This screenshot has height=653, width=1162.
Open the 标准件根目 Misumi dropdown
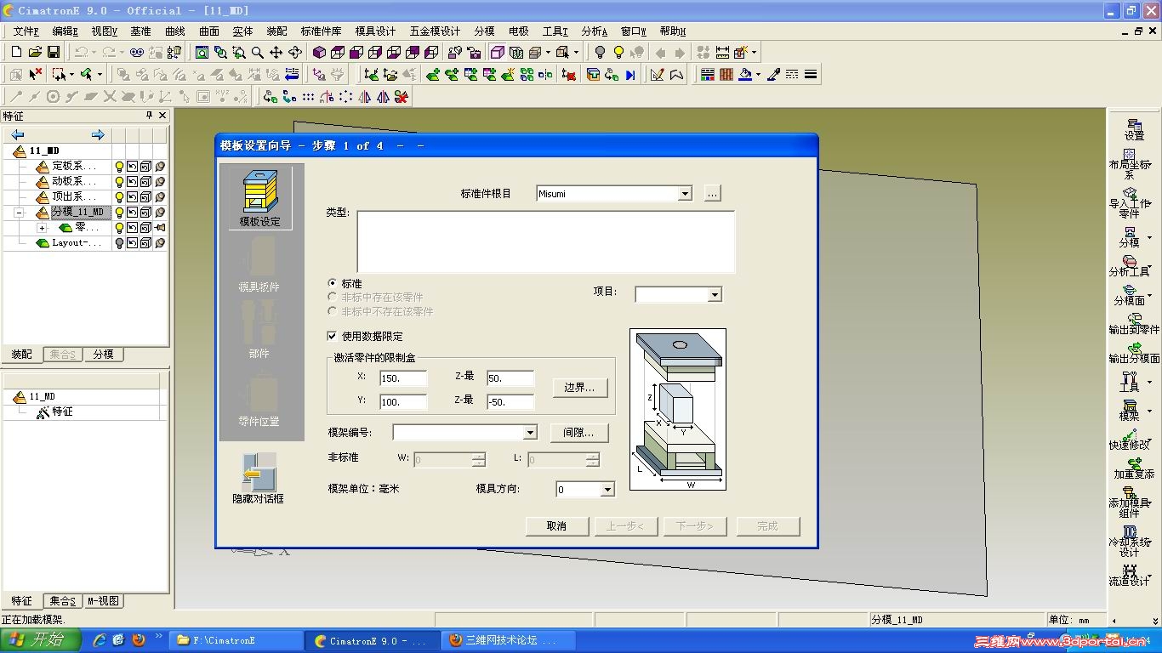click(685, 194)
